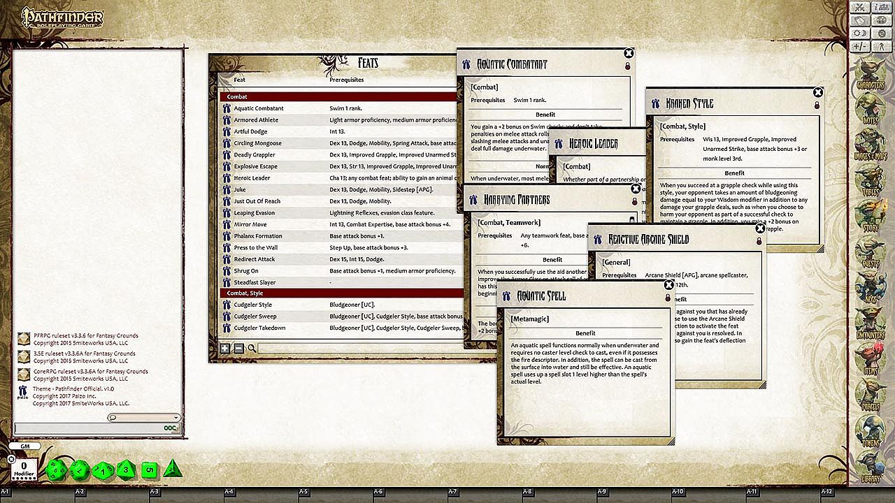Toggle the lock on Reactive Arcane Shield

[x=759, y=241]
